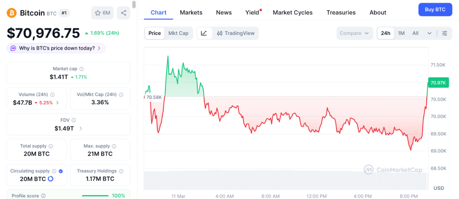Click the orange Bitcoin logo
This screenshot has width=459, height=199.
12,13
